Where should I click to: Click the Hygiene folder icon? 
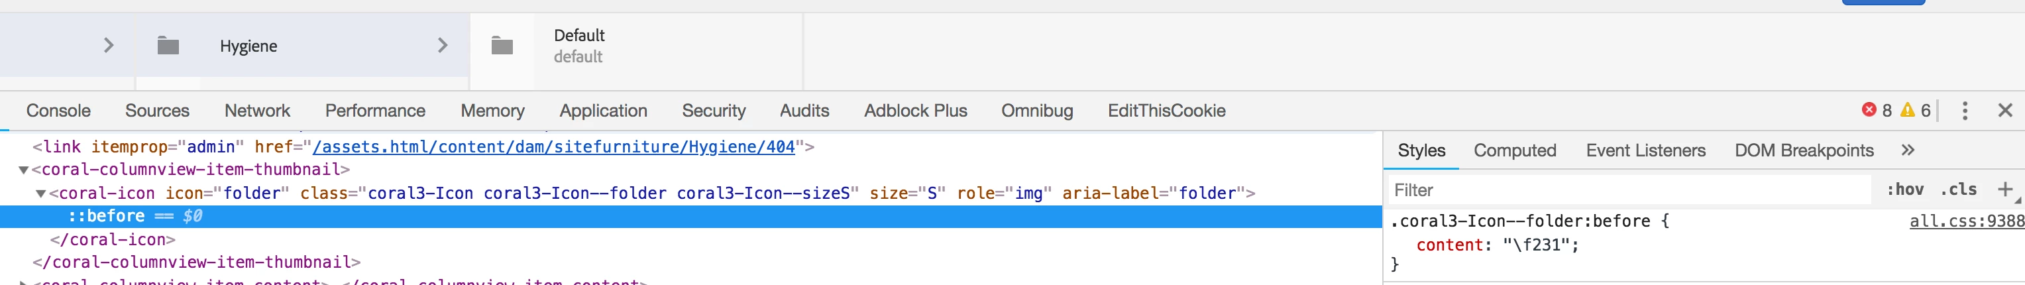168,46
